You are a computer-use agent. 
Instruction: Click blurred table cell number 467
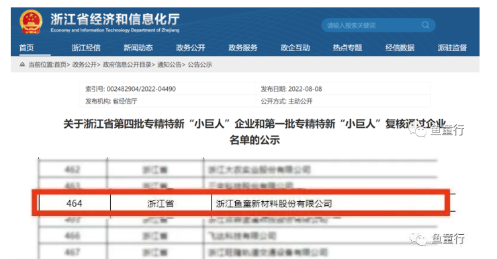[x=73, y=252]
